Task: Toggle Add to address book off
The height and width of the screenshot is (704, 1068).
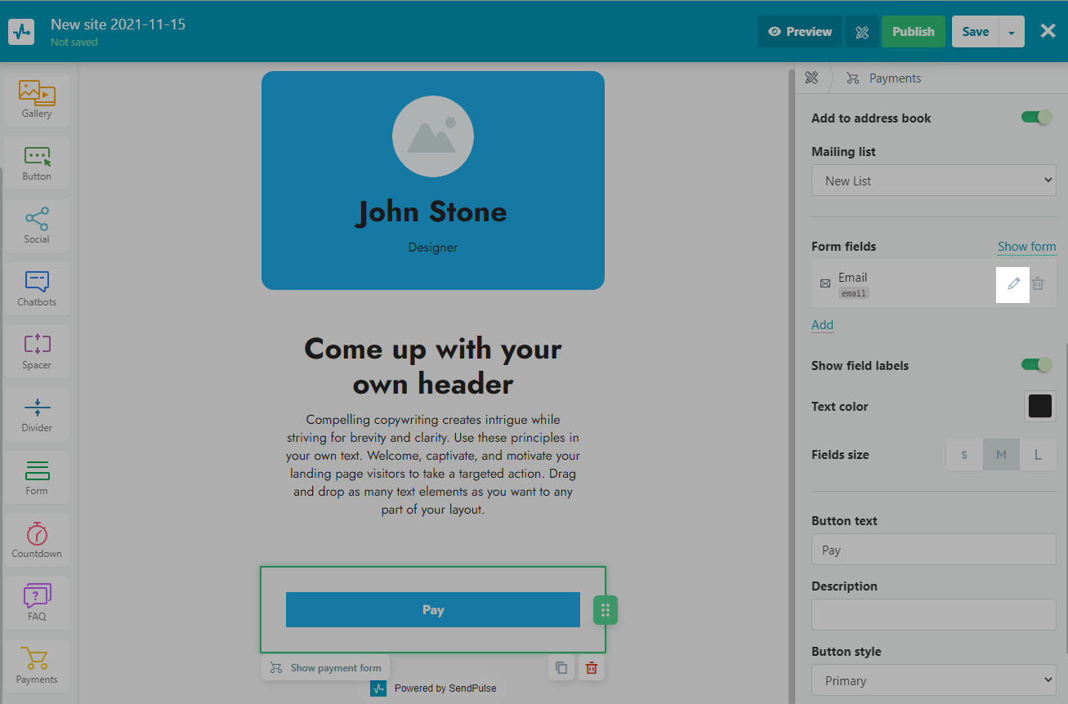Action: [x=1037, y=118]
